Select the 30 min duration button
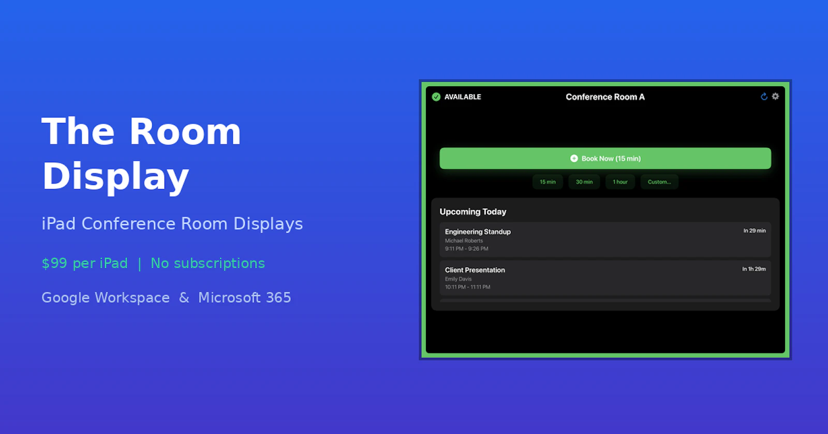Image resolution: width=828 pixels, height=434 pixels. tap(584, 182)
